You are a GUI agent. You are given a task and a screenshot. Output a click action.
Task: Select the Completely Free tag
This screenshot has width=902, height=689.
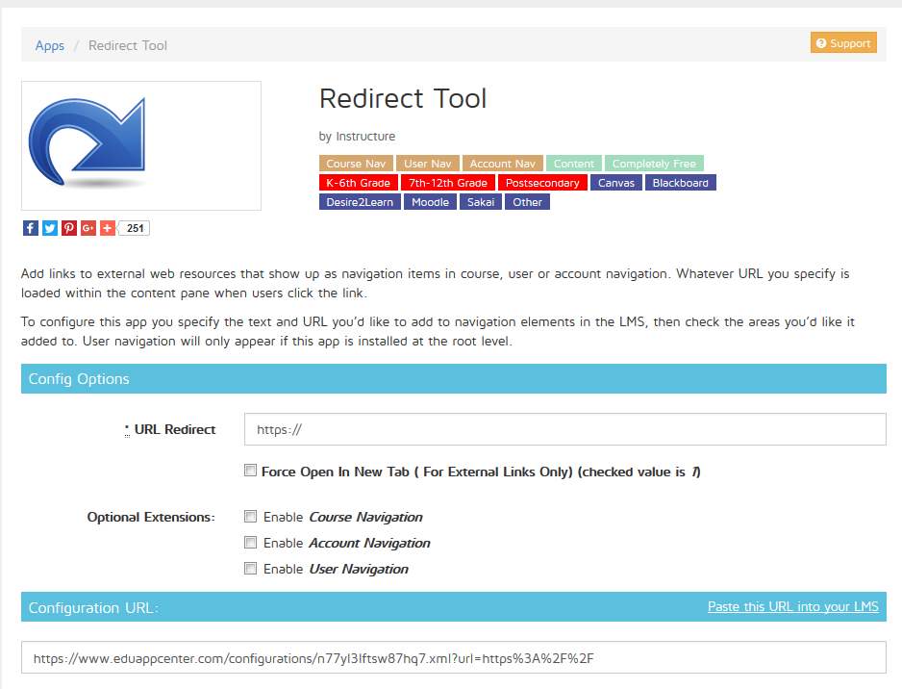[654, 164]
